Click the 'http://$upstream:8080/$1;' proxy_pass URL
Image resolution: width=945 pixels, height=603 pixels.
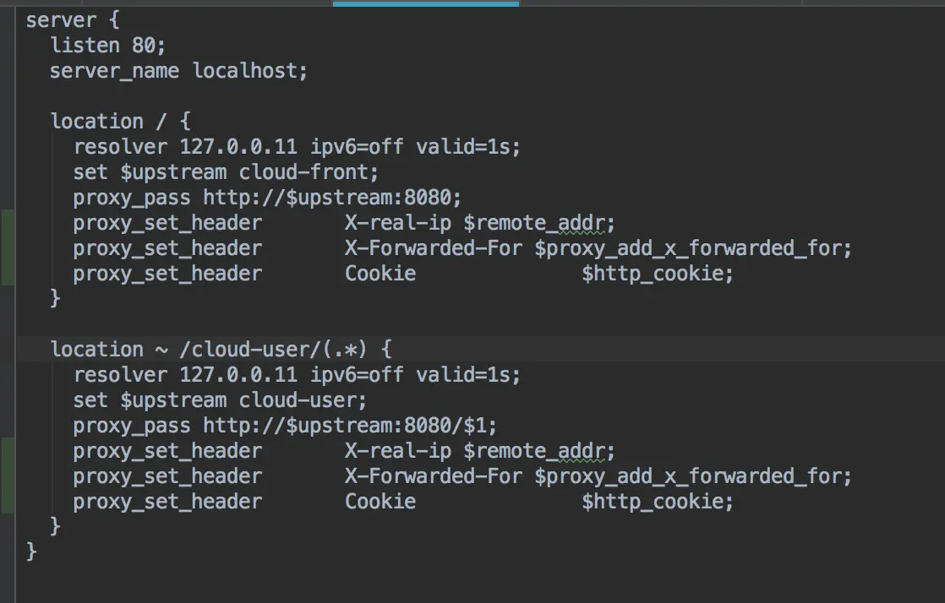tap(350, 426)
